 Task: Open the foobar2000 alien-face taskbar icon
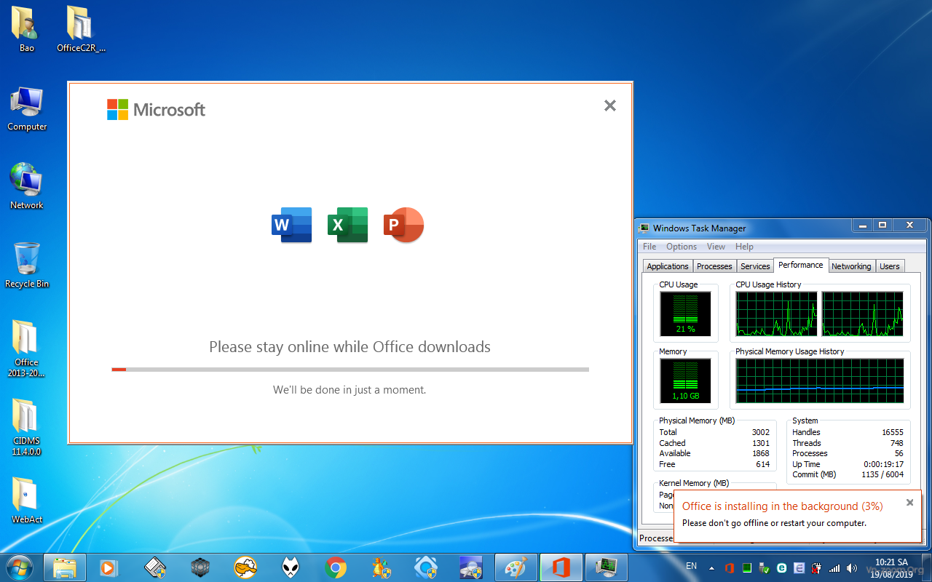[x=291, y=567]
